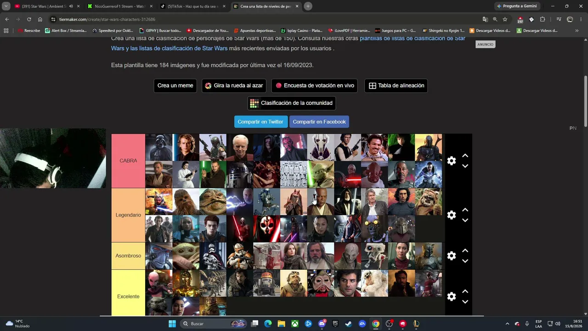Move the Excelente tier down
The width and height of the screenshot is (588, 331).
[x=465, y=302]
